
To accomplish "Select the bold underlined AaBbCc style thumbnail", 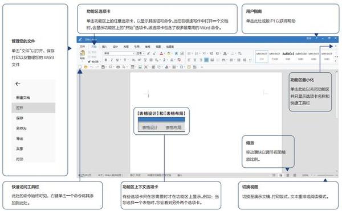I will [288, 56].
